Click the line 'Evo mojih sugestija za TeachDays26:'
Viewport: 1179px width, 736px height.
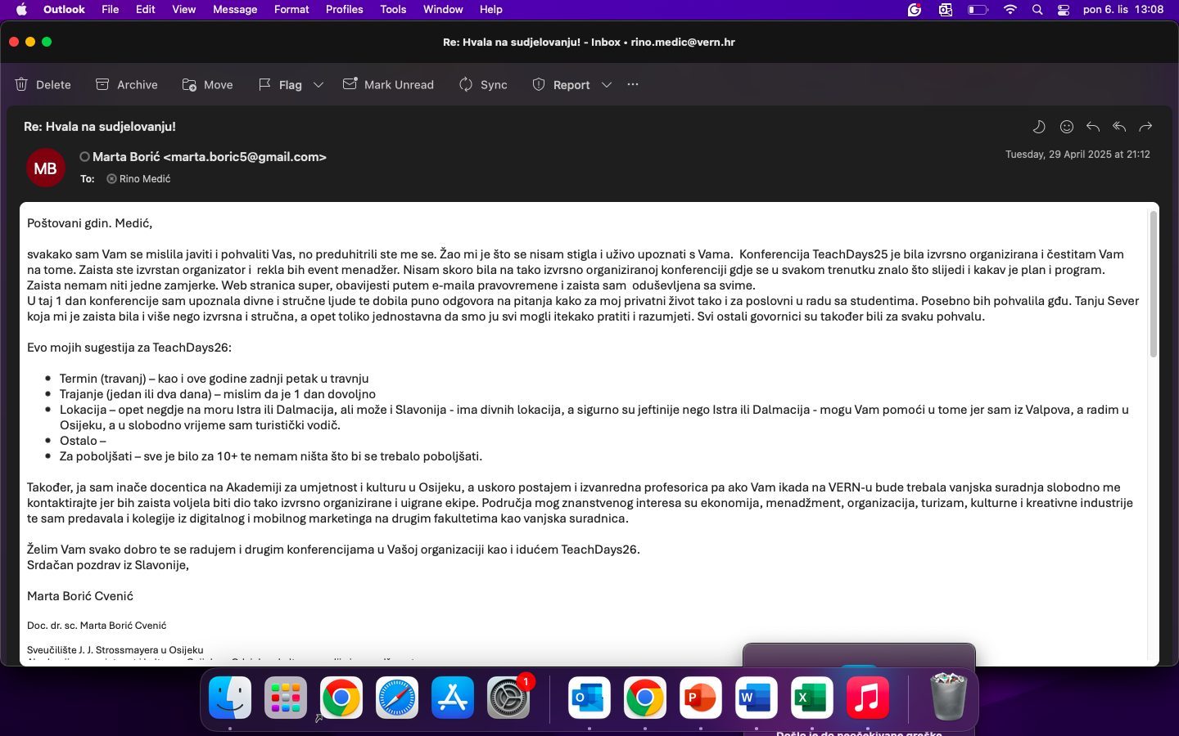[x=129, y=348]
